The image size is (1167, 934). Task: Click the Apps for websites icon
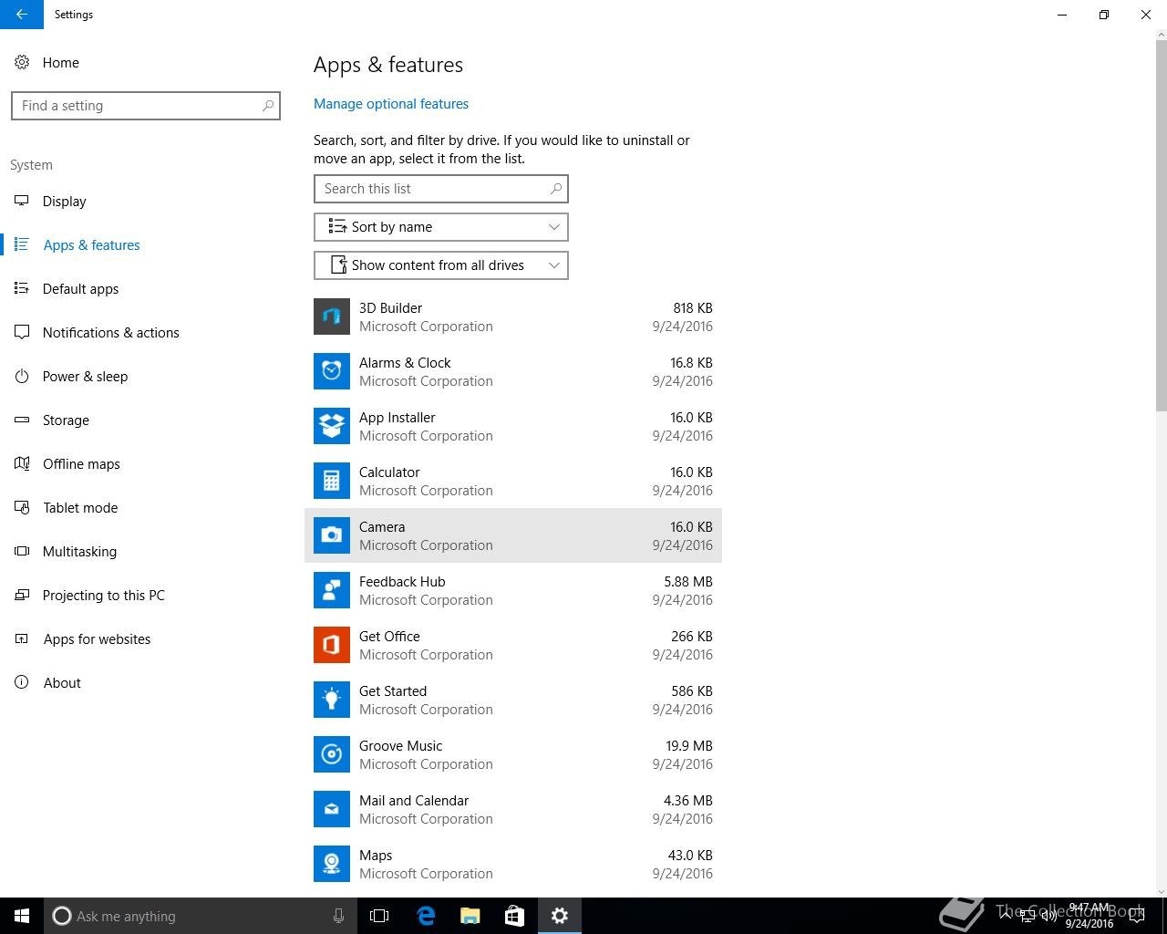(x=22, y=638)
